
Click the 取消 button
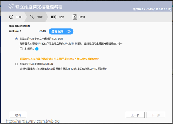point(18,115)
